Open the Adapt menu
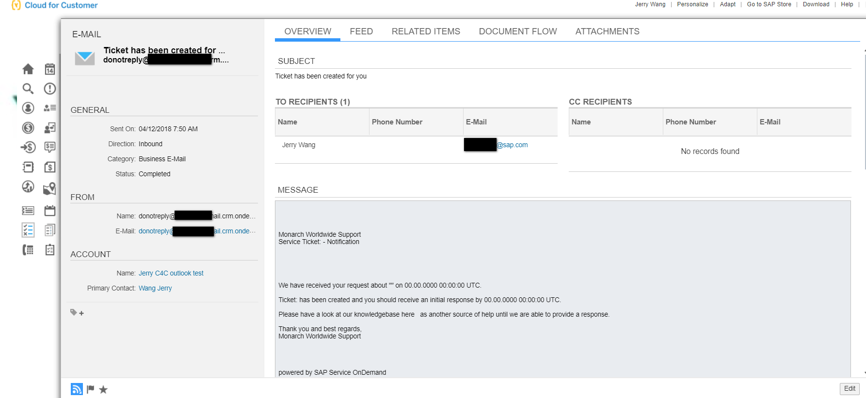Screen dimensions: 866x398 click(x=727, y=4)
